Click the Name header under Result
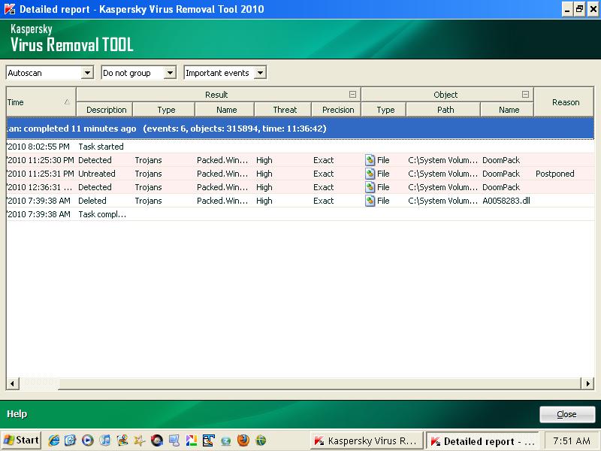This screenshot has height=451, width=601. pyautogui.click(x=225, y=110)
